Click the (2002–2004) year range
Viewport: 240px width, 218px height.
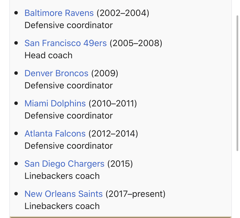point(123,13)
